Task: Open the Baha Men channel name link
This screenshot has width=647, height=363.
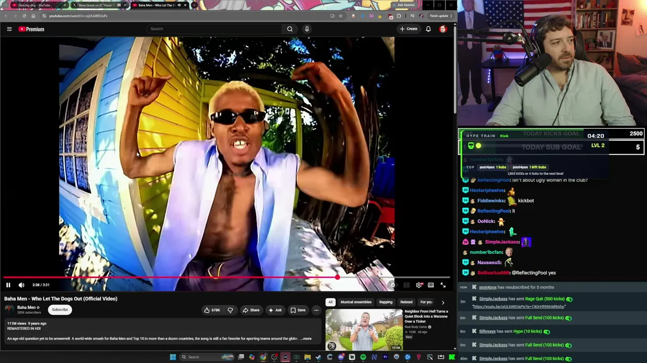Action: 26,308
